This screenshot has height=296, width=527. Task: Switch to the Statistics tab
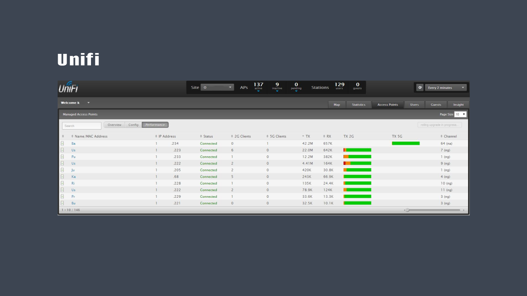359,104
